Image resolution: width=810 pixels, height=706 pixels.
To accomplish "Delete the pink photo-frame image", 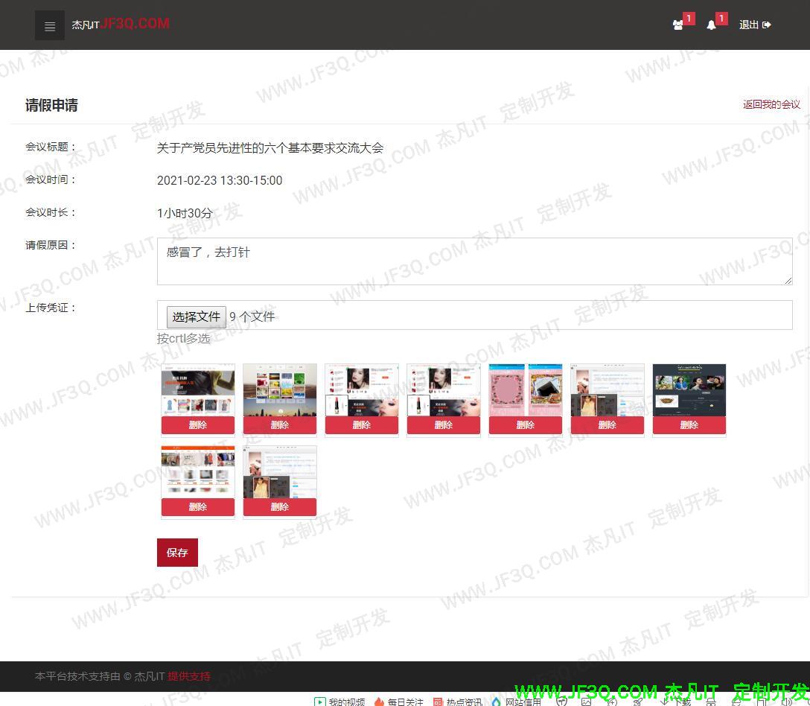I will coord(526,425).
